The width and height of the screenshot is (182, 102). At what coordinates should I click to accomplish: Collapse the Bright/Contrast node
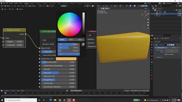click(x=5, y=30)
